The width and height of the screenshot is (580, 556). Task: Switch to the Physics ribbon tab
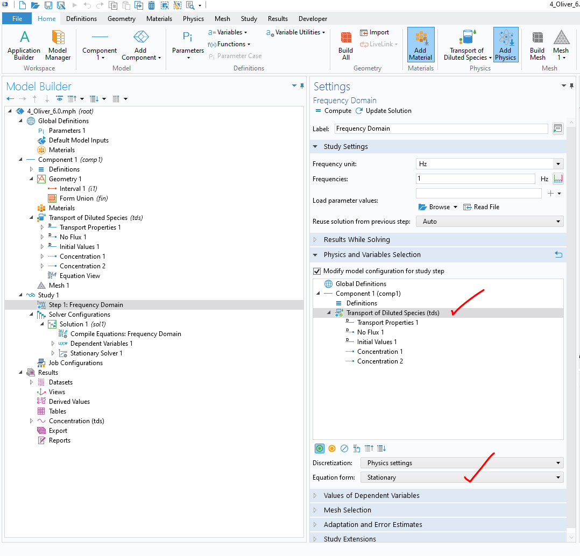pyautogui.click(x=193, y=19)
